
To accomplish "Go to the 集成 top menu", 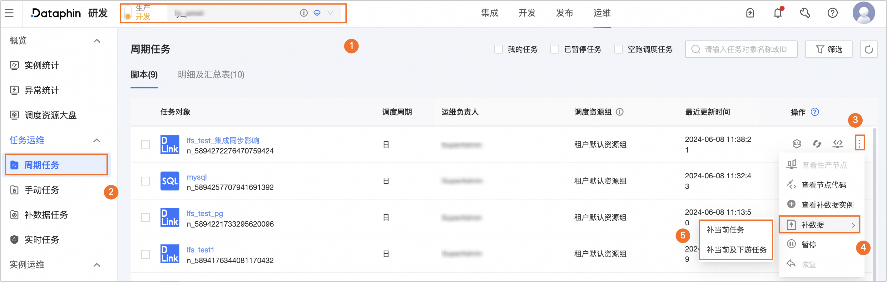I will tap(489, 13).
